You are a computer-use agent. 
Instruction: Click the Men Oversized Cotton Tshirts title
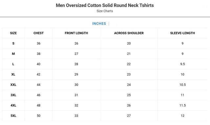[105, 5]
